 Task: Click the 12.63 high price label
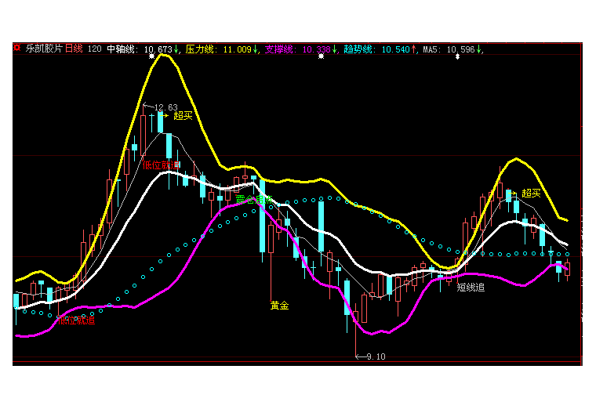[165, 107]
